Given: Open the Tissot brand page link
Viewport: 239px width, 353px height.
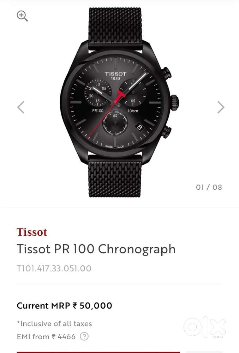Looking at the screenshot, I should click(x=32, y=232).
